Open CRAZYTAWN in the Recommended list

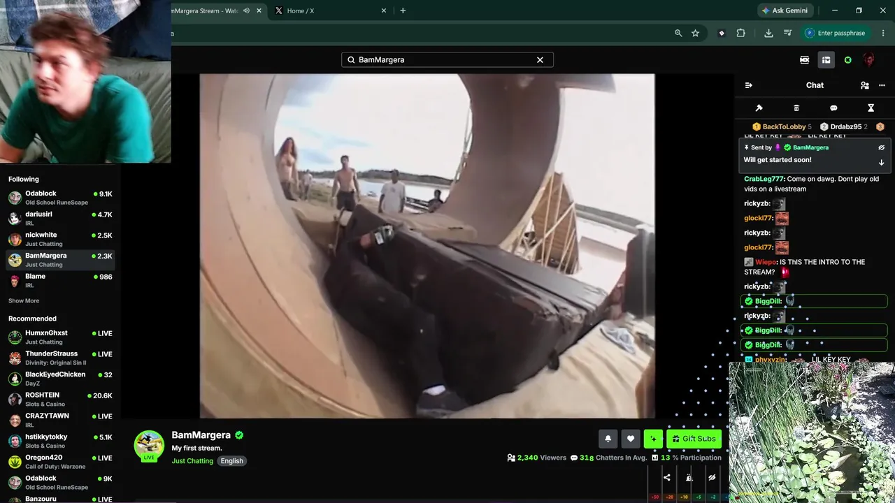(x=60, y=420)
